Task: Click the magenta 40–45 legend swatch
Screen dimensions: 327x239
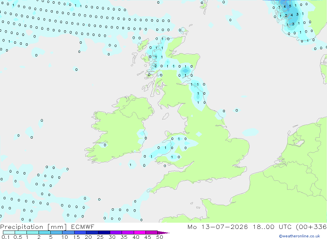Action: click(140, 232)
